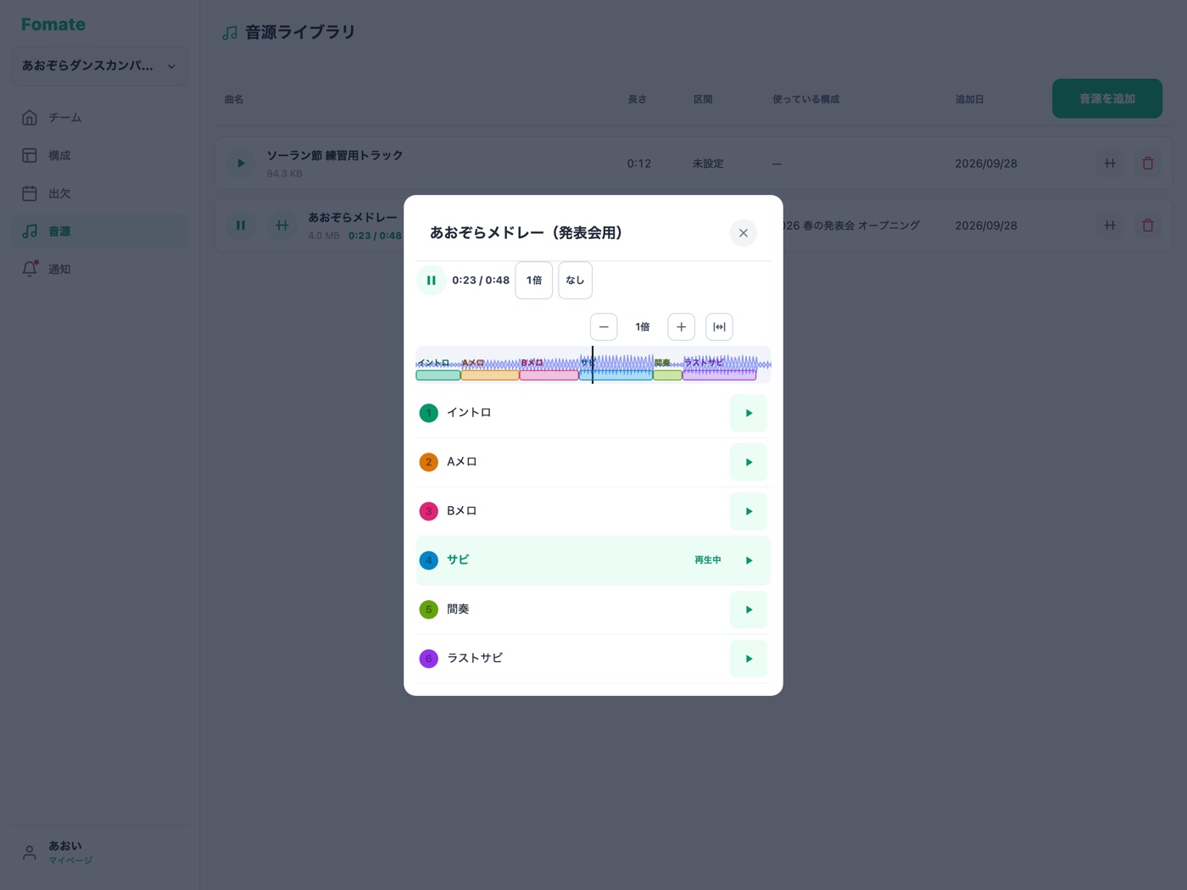
Task: Open マイページ link for あおい
Action: [x=70, y=861]
